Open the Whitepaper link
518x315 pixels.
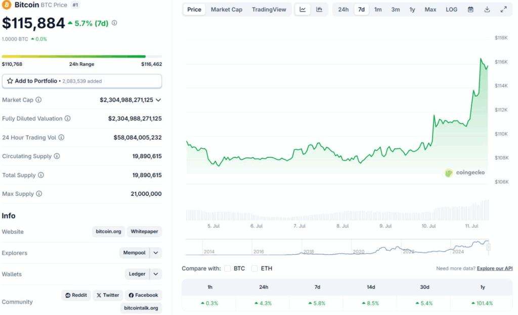tap(144, 232)
